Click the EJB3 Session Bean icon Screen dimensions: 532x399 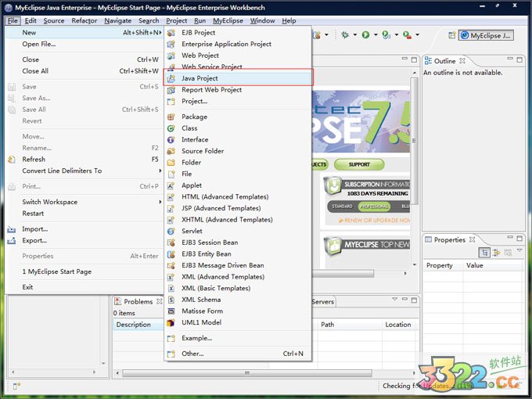(171, 243)
